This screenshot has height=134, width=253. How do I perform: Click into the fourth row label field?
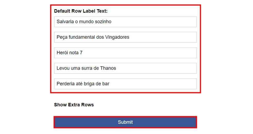click(x=125, y=68)
